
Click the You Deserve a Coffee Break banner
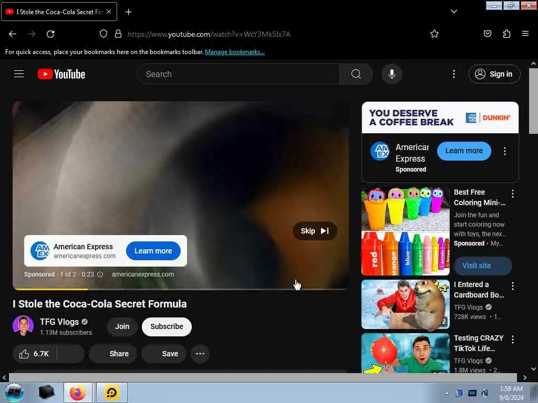click(440, 118)
